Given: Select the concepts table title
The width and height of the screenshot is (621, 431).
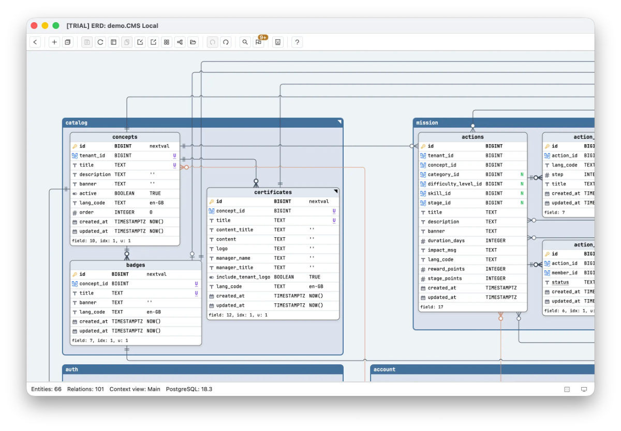Looking at the screenshot, I should point(125,137).
